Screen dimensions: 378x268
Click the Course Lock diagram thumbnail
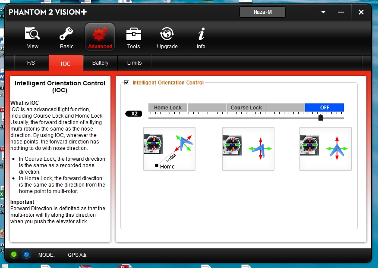[248, 149]
